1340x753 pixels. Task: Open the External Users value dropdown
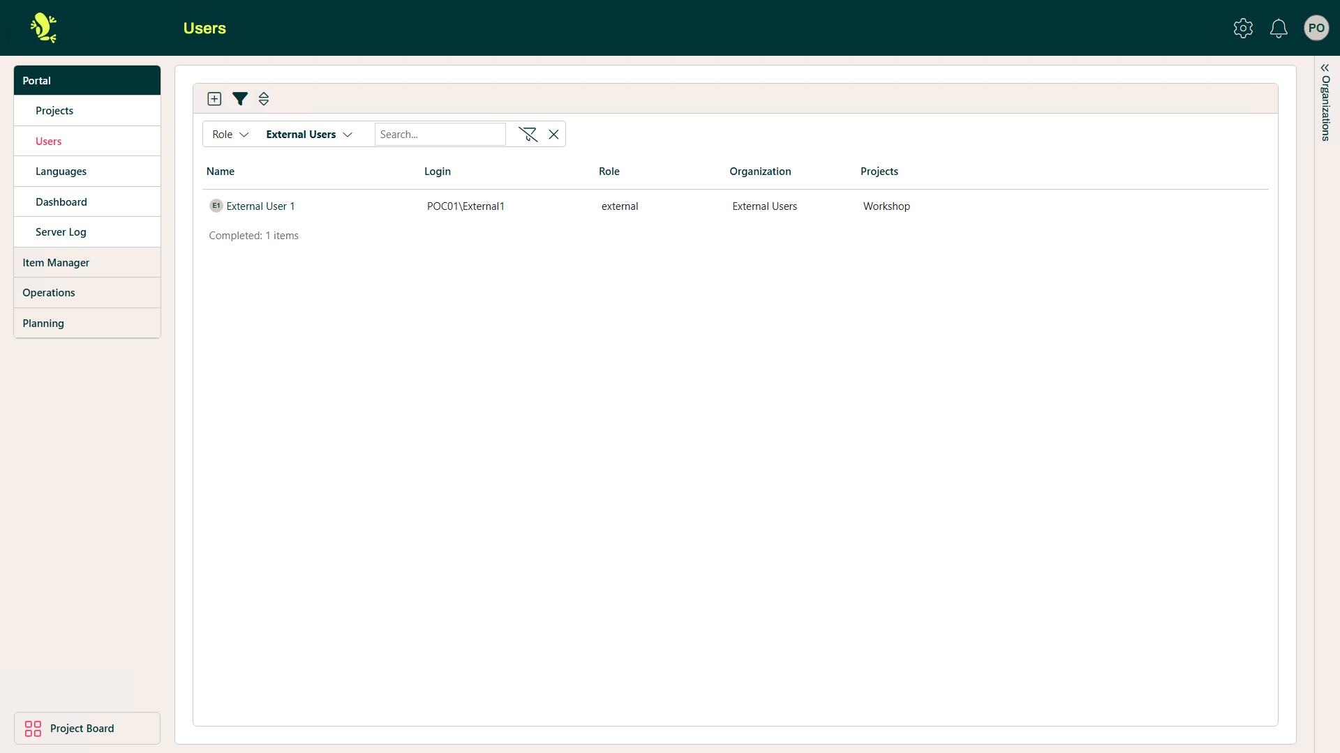(x=308, y=135)
